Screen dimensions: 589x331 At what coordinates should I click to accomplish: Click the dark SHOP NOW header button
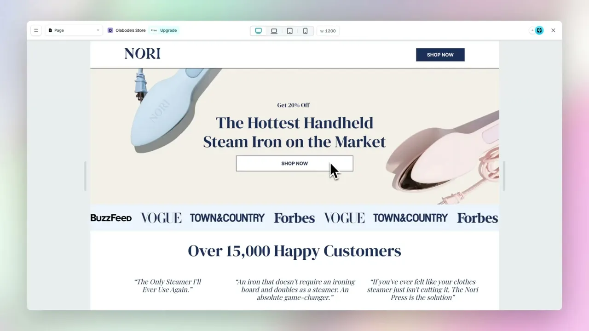440,55
